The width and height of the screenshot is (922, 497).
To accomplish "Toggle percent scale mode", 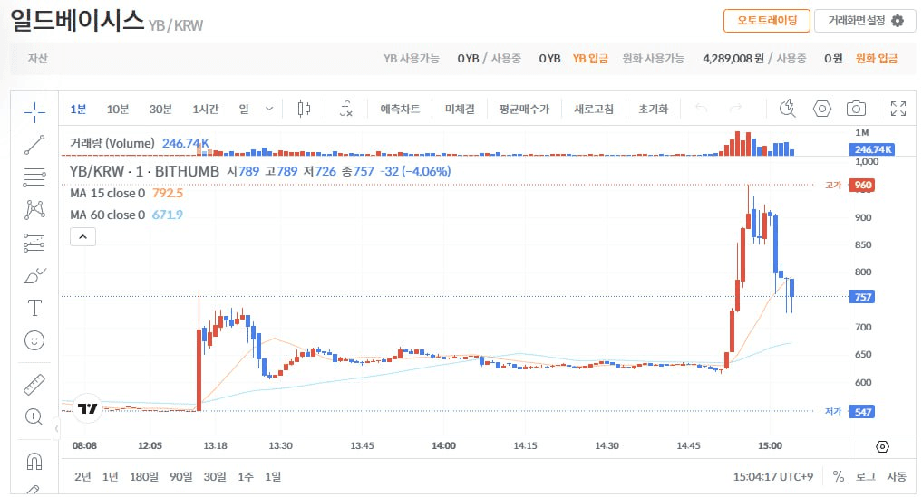I will point(839,476).
